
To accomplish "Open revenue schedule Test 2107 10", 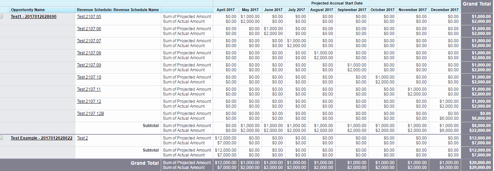I will [89, 77].
